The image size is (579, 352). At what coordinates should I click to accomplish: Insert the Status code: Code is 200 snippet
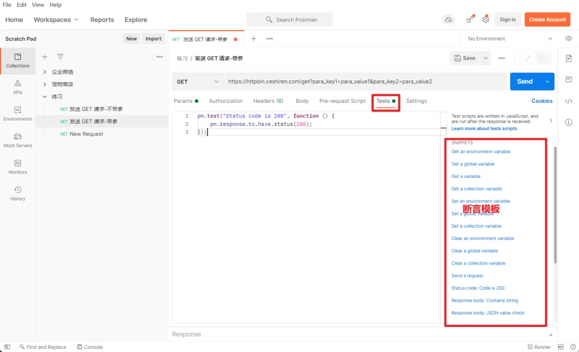(x=478, y=288)
